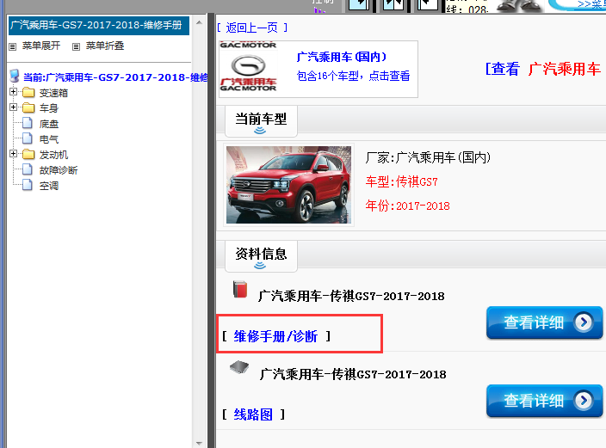Click 包含16个车型,点击查看 text

coord(353,76)
